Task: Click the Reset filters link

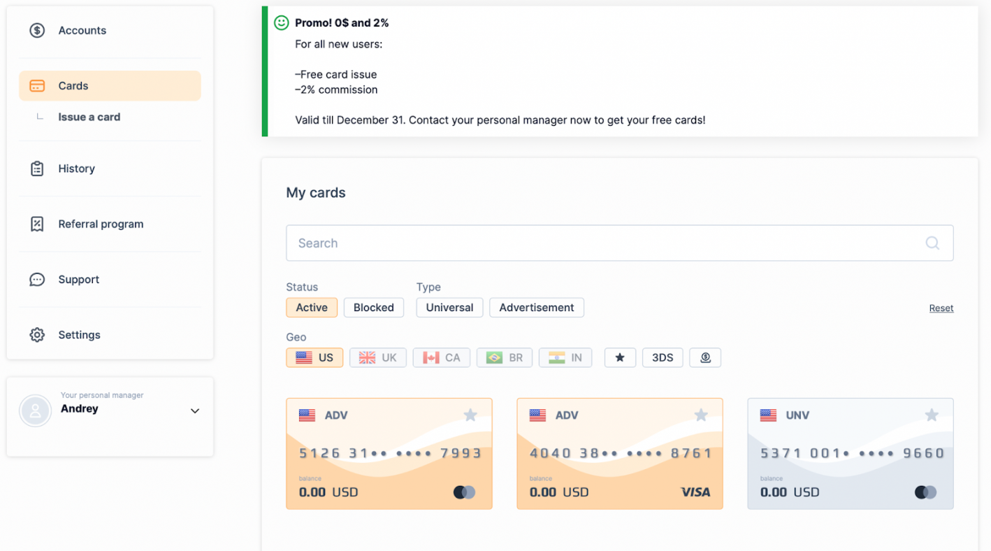Action: click(941, 308)
